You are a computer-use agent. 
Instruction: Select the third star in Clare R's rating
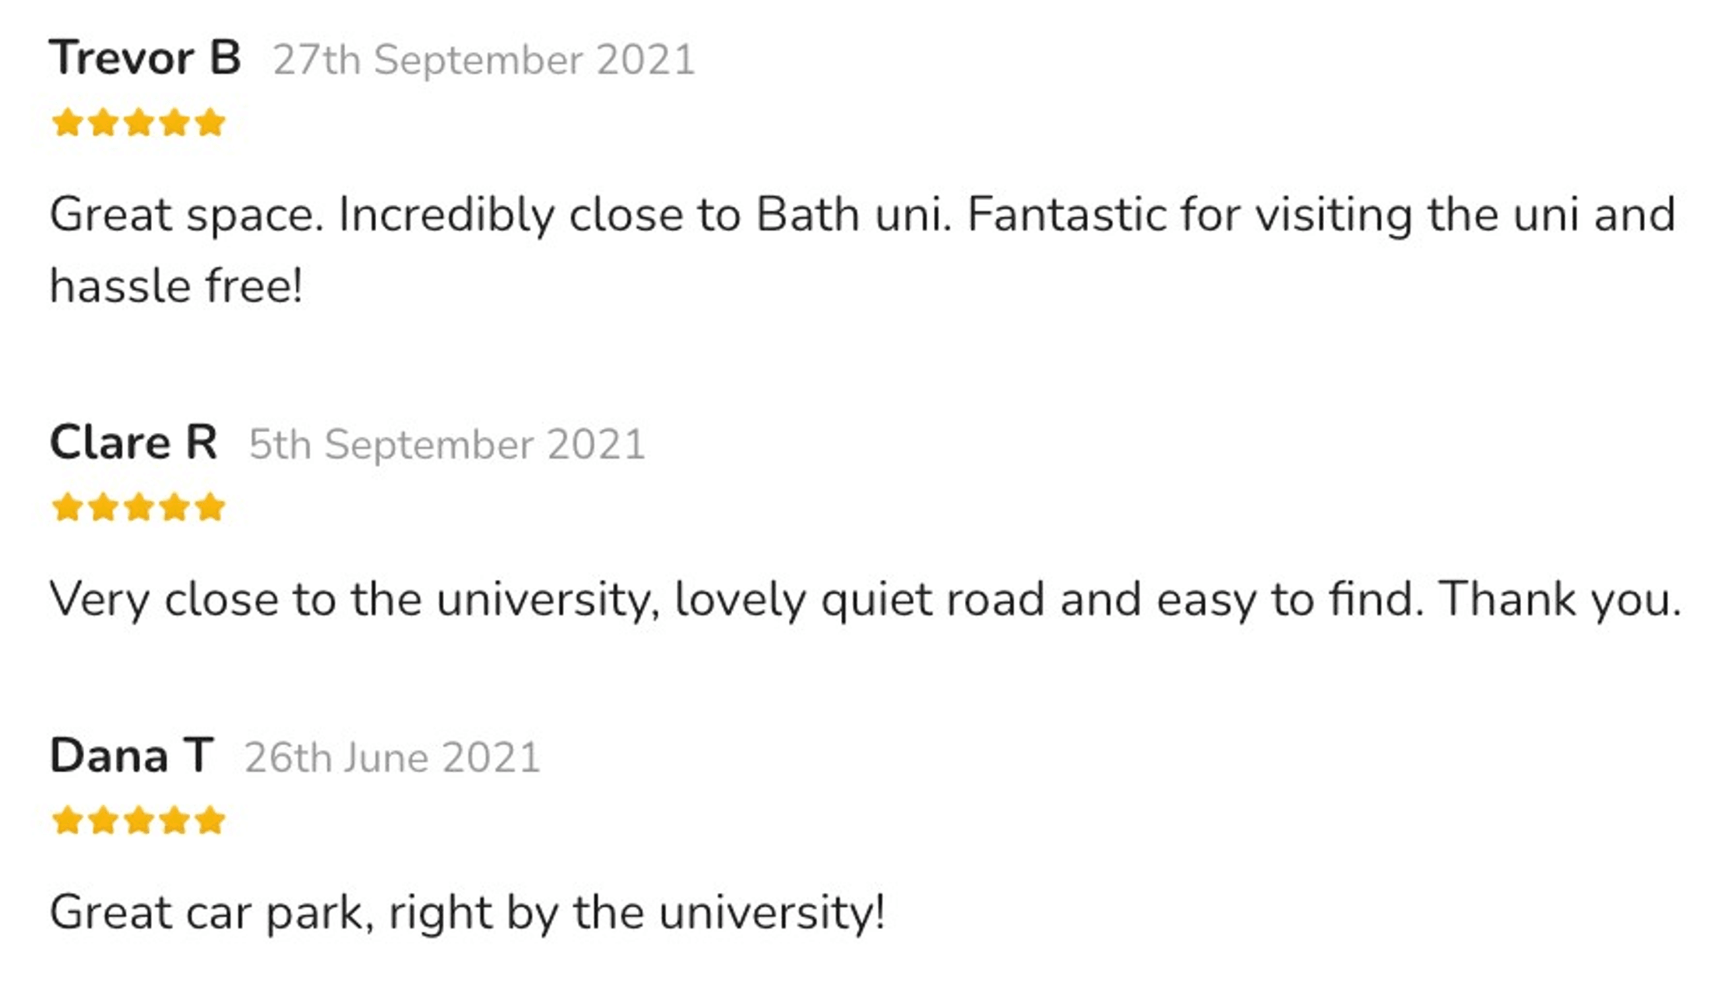pyautogui.click(x=139, y=508)
